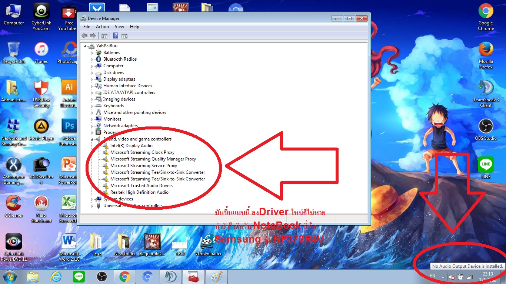
Task: Select Microsoft Trusted Audio Drivers
Action: pyautogui.click(x=142, y=186)
